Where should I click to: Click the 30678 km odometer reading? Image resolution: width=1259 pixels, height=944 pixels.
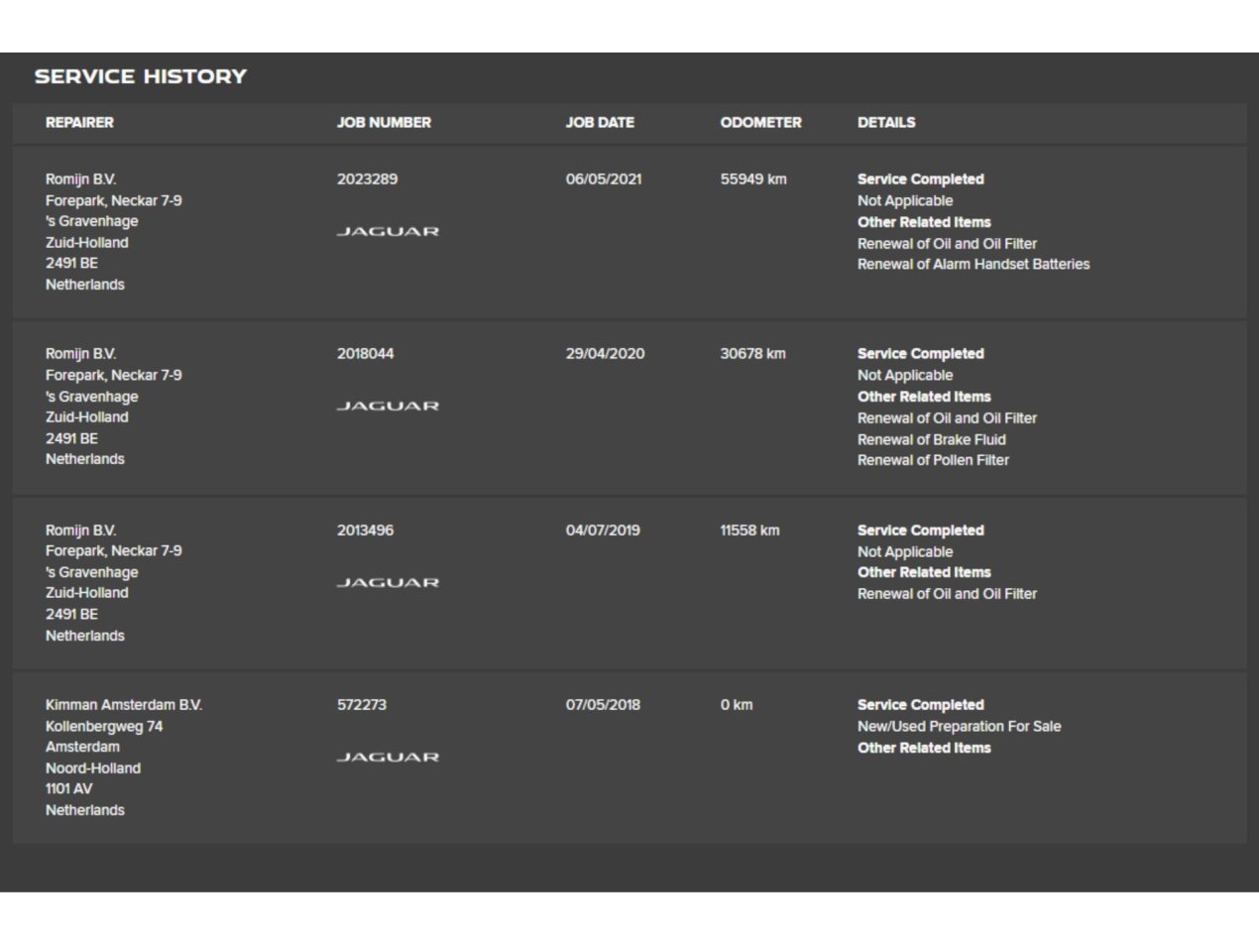point(752,354)
